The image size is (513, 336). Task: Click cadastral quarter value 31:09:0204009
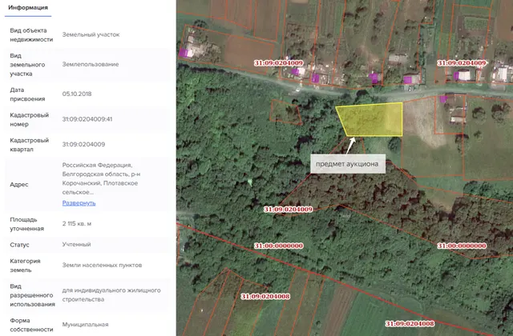[x=83, y=144]
